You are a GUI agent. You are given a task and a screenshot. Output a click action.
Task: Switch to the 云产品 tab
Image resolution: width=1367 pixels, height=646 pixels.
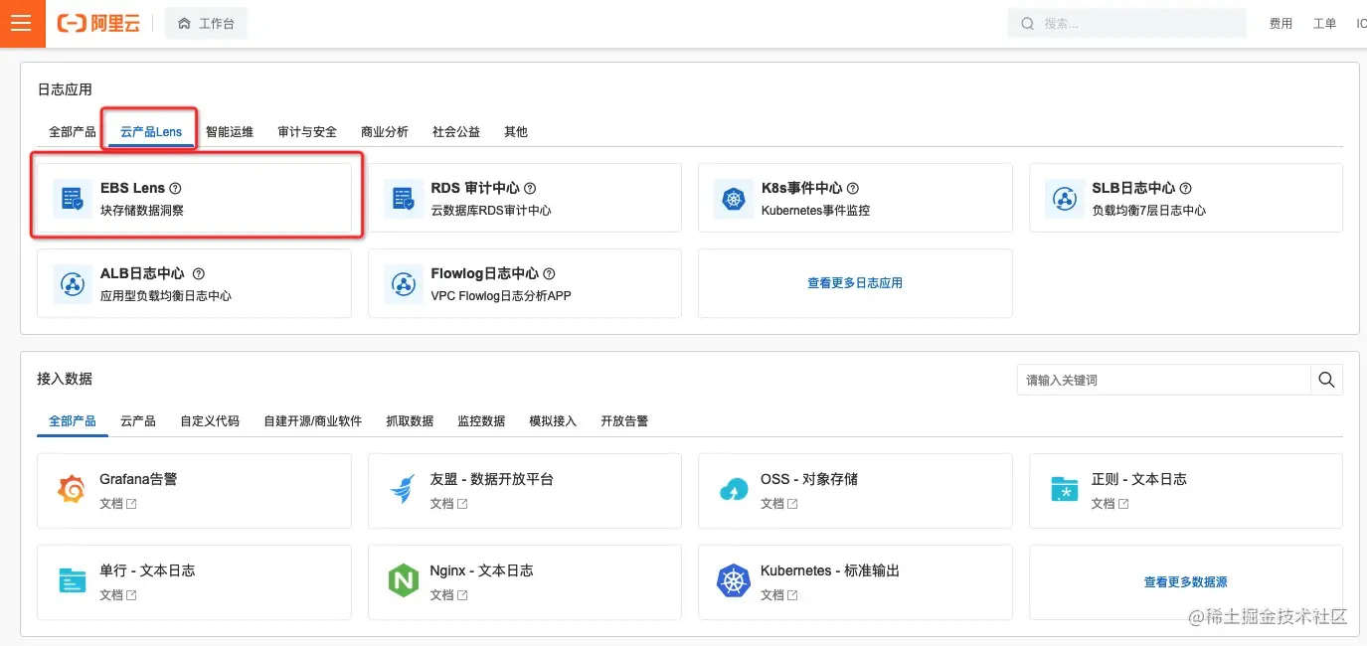[x=138, y=420]
